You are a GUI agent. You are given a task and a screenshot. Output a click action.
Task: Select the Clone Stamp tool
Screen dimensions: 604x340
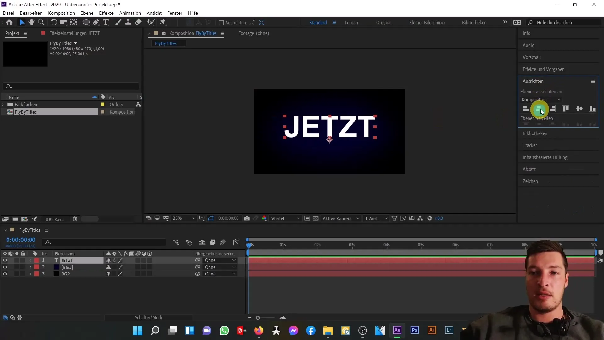click(x=128, y=22)
